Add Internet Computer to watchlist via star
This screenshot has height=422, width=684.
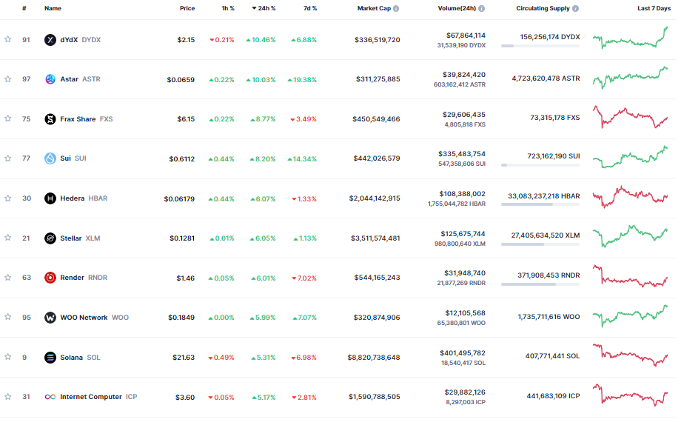[x=8, y=397]
